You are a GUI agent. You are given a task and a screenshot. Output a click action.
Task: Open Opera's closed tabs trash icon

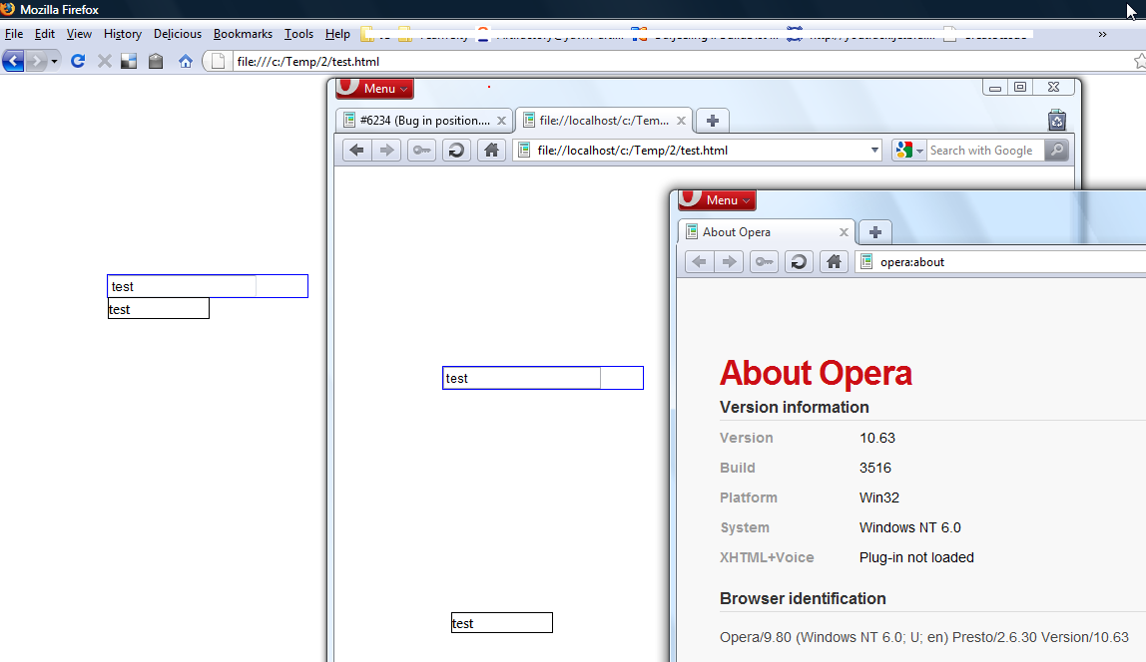(1057, 121)
